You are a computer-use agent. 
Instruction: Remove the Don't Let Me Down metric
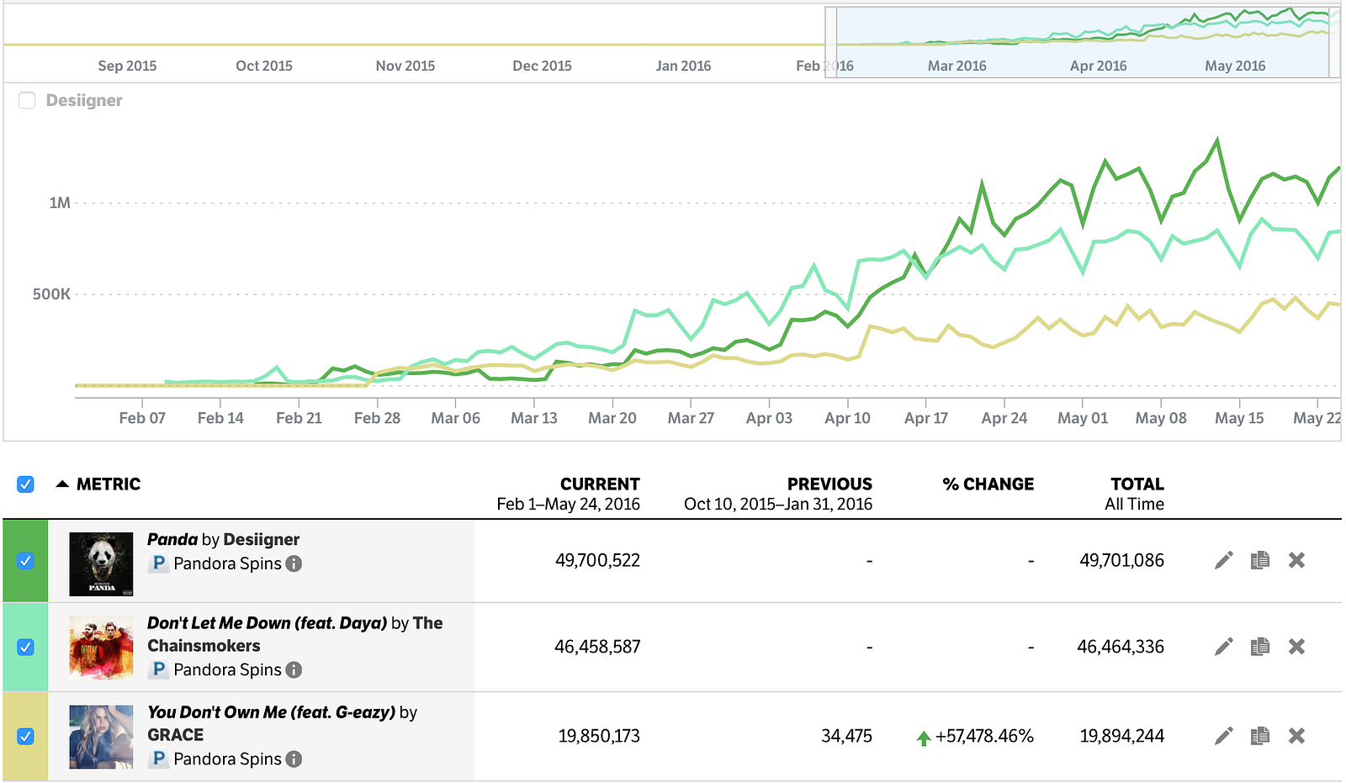1296,647
